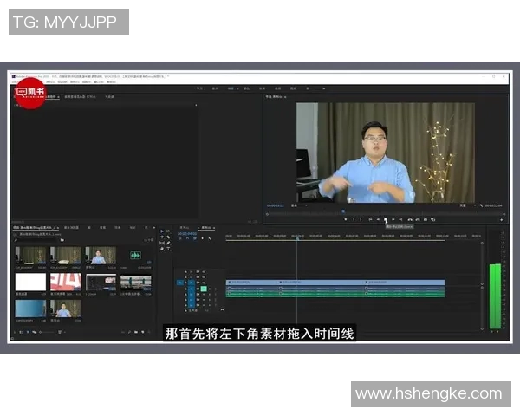This screenshot has width=520, height=416.
Task: Toggle Solo on audio track A1
Action: pos(210,289)
